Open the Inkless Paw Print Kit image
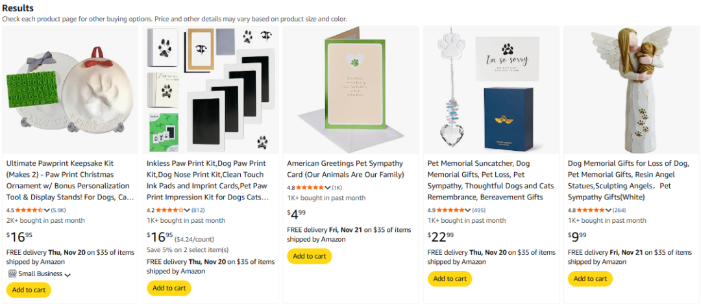 coord(210,90)
